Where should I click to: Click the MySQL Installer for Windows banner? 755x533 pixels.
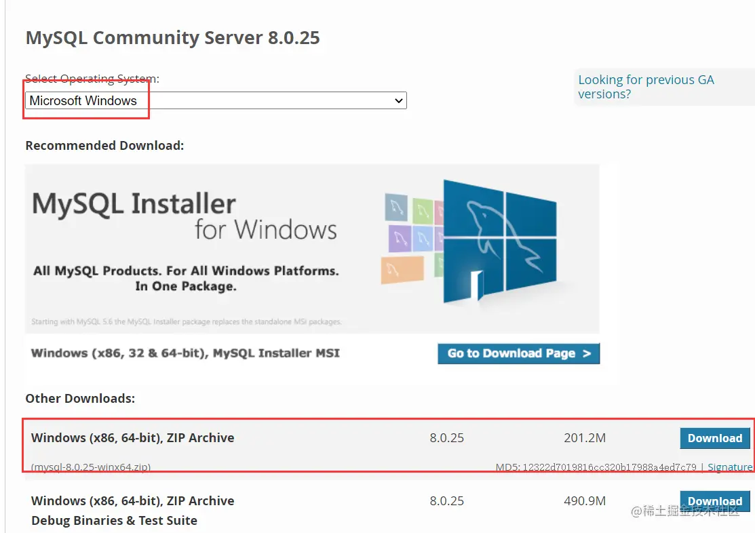tap(312, 248)
